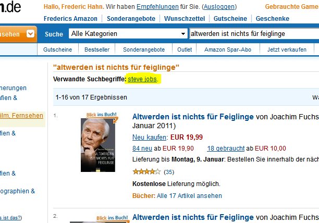Select the 'Amazon Spar-Abo' menu item
Image resolution: width=319 pixels, height=223 pixels.
228,49
